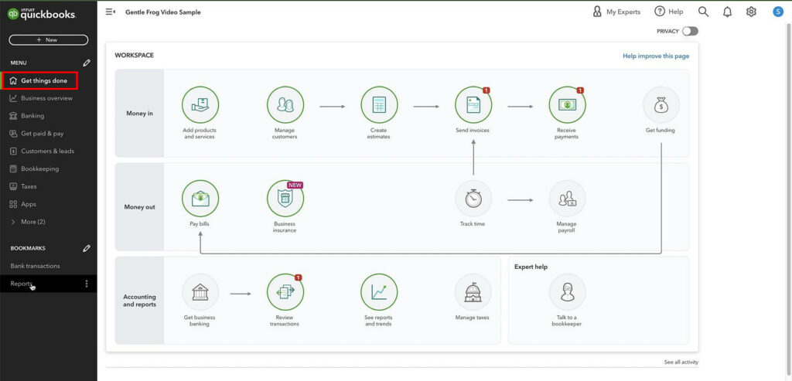Open the Get business banking icon
This screenshot has height=381, width=792.
[200, 292]
